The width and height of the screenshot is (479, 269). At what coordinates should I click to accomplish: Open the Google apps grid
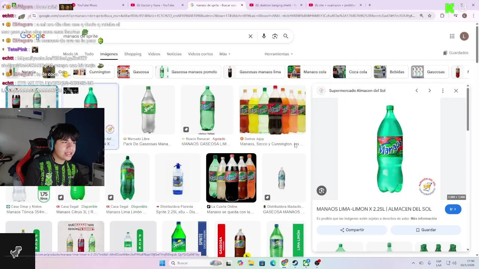coord(452,36)
